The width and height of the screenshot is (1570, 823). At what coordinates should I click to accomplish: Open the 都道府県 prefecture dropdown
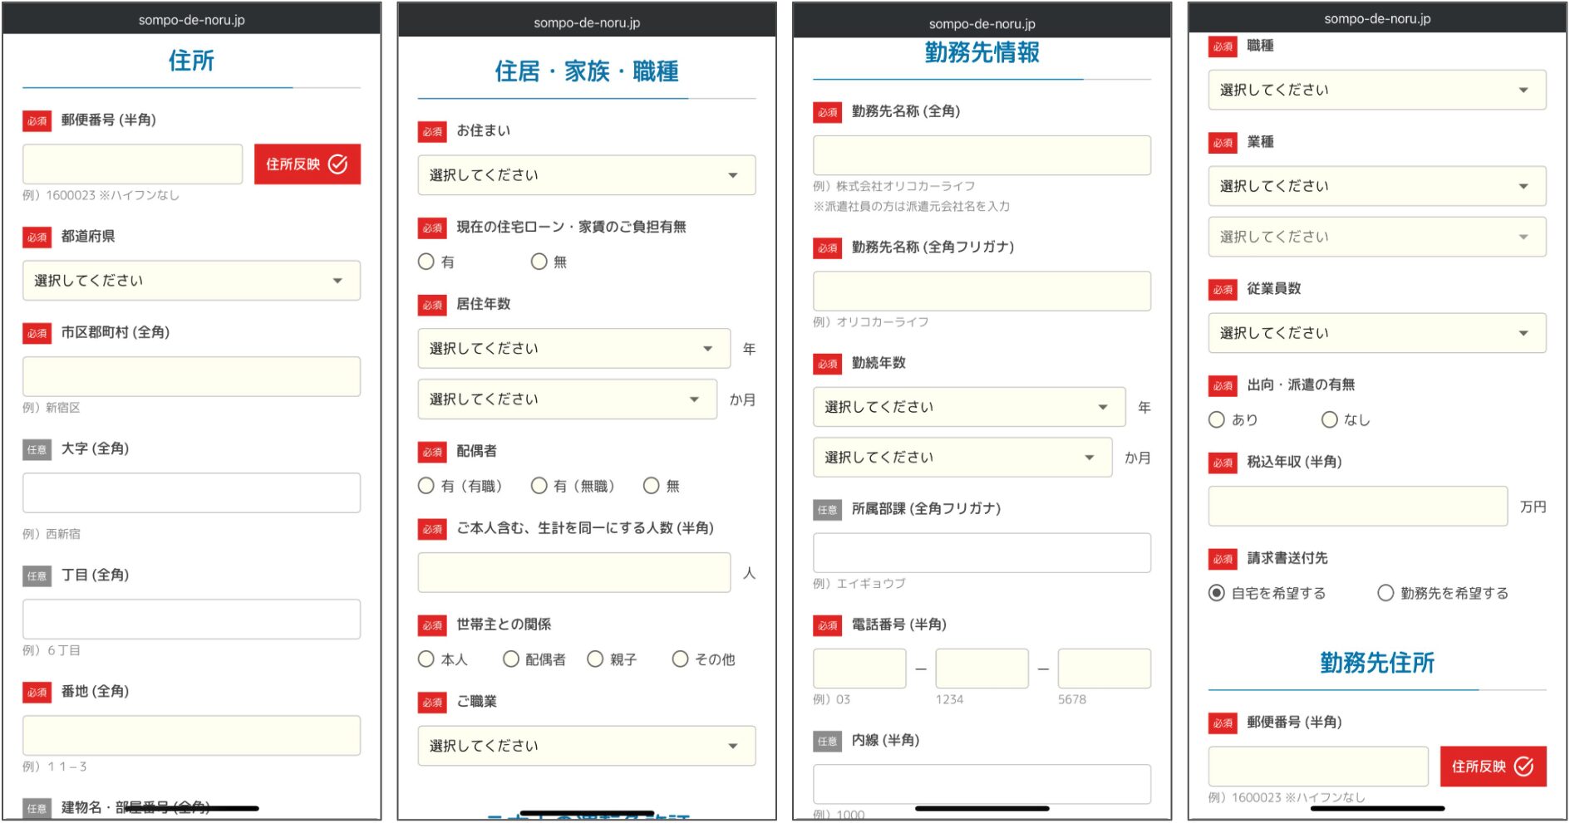191,281
